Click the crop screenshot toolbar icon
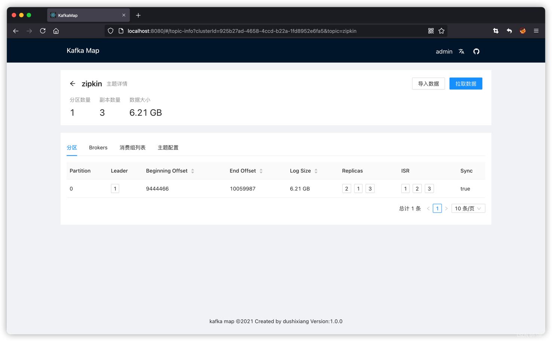 point(496,31)
